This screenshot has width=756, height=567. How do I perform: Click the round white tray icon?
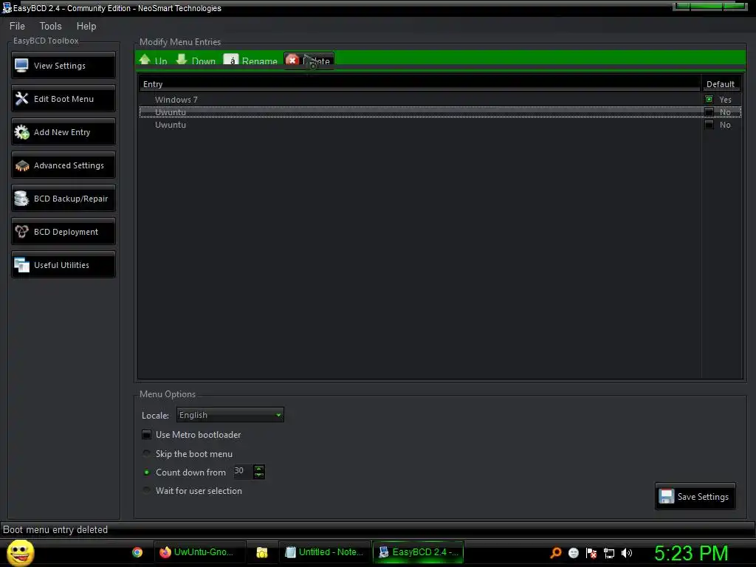point(573,553)
